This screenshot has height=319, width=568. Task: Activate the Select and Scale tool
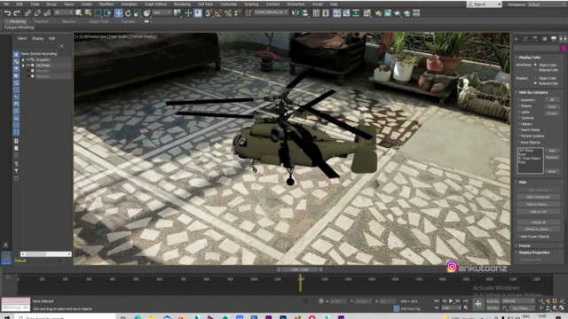138,13
